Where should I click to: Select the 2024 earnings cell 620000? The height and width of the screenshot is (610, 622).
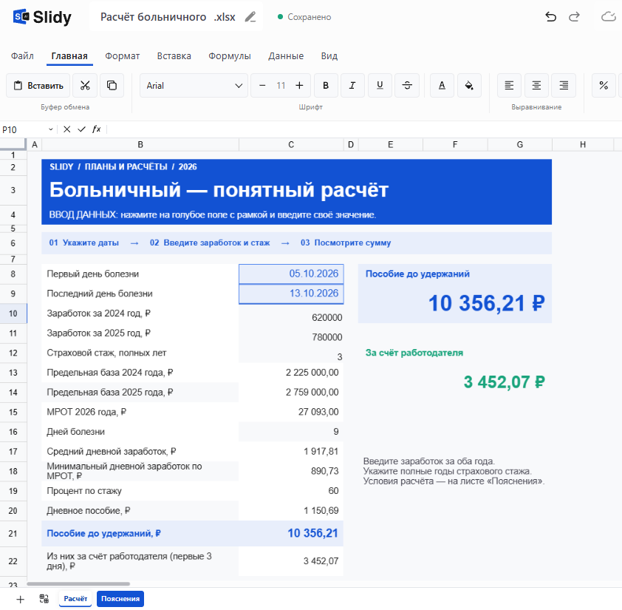click(x=291, y=314)
